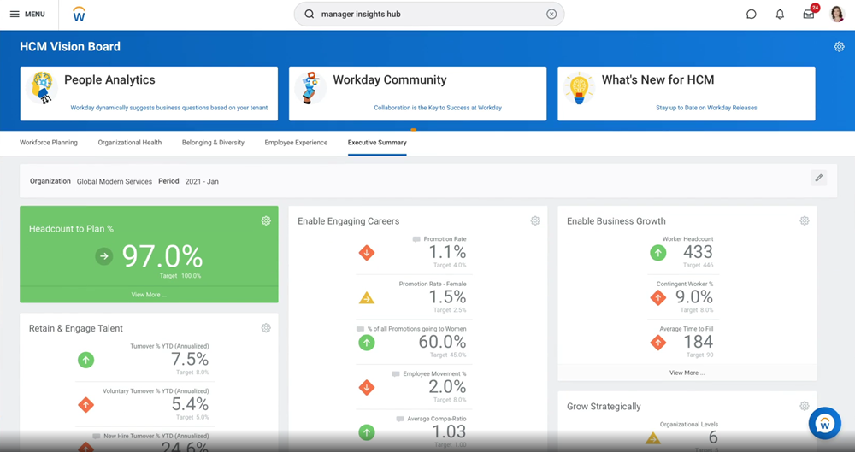This screenshot has height=452, width=855.
Task: Click Average Compa-Ratio green up indicator
Action: 367,432
